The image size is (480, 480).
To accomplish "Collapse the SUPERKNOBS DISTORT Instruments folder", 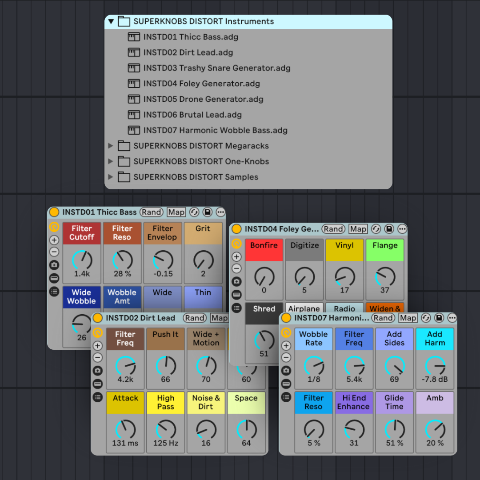I will coord(111,21).
